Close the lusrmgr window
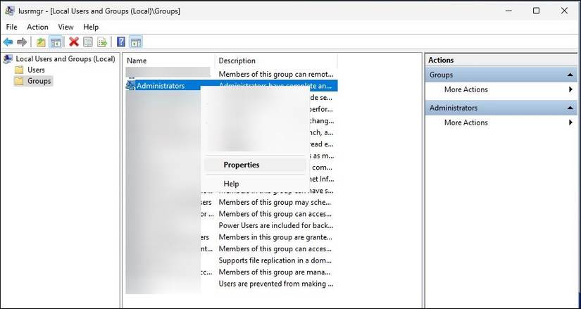Image resolution: width=581 pixels, height=309 pixels. 564,11
